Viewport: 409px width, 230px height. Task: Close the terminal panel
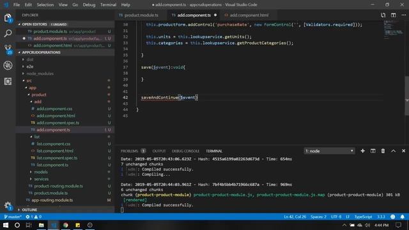pyautogui.click(x=403, y=151)
